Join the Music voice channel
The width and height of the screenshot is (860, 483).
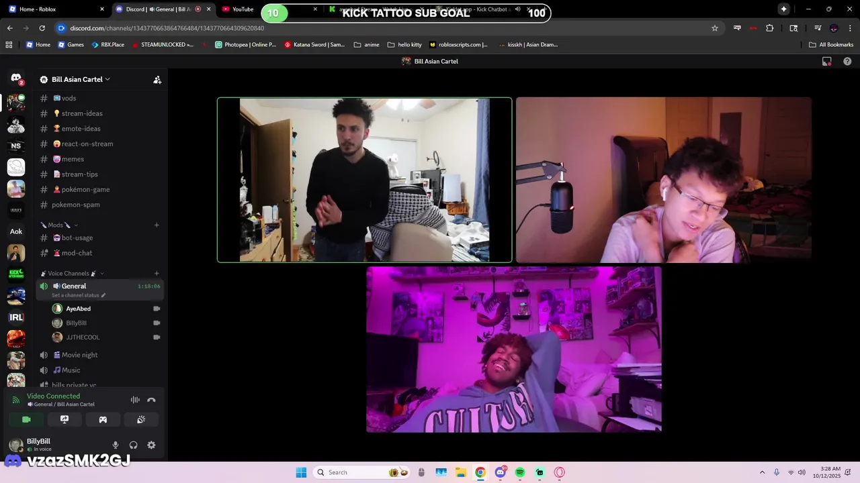[99, 370]
